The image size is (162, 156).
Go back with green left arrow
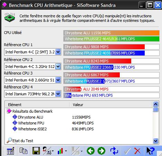pos(91,151)
